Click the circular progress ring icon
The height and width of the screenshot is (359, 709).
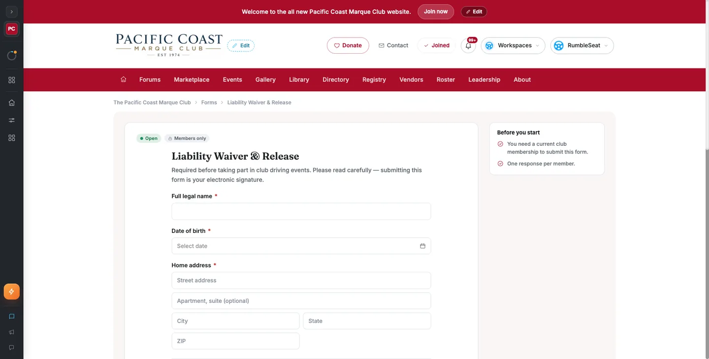coord(12,56)
